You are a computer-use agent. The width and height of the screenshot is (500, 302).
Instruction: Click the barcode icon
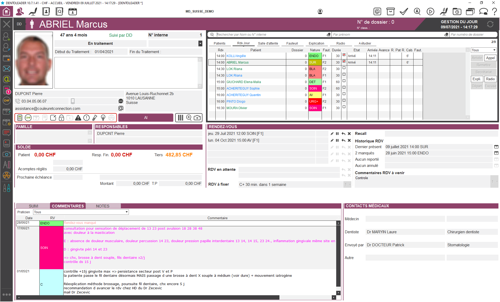tap(180, 118)
